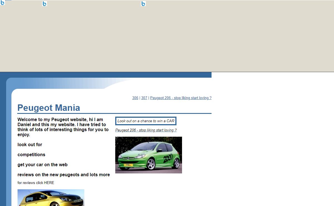Click the 'for reviews click HERE' text

pyautogui.click(x=36, y=183)
